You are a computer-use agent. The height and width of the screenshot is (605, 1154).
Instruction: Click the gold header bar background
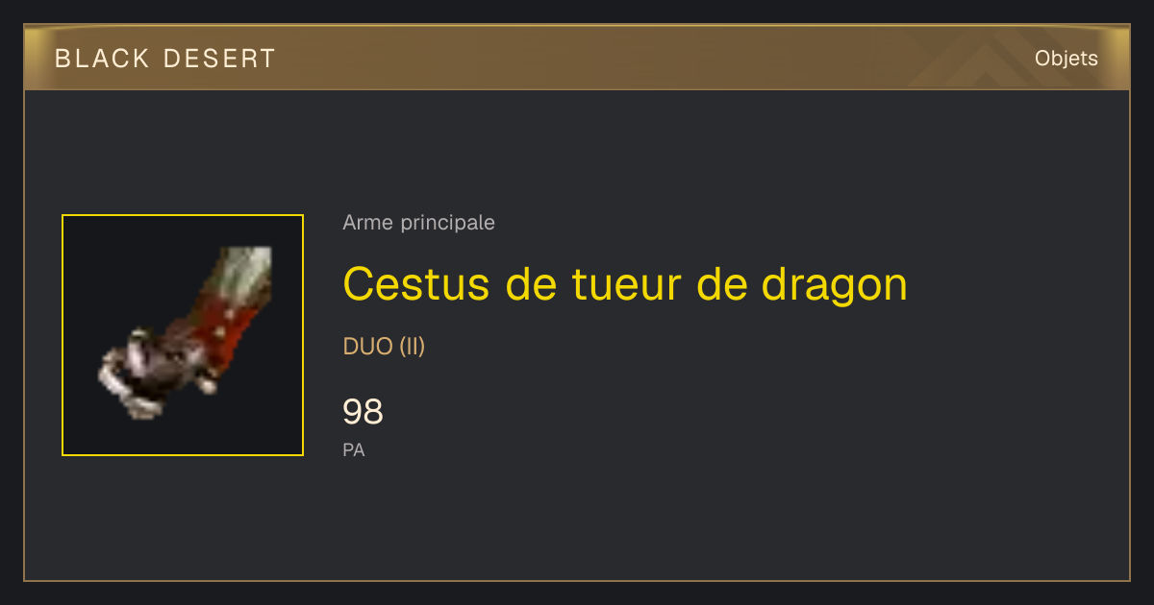click(577, 59)
